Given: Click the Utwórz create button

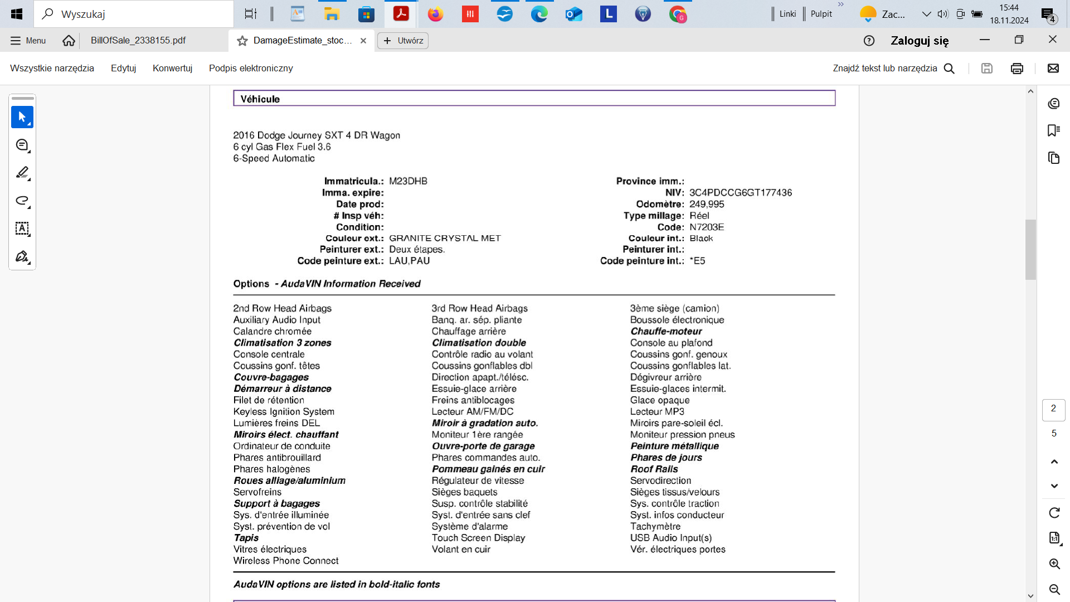Looking at the screenshot, I should tap(403, 41).
